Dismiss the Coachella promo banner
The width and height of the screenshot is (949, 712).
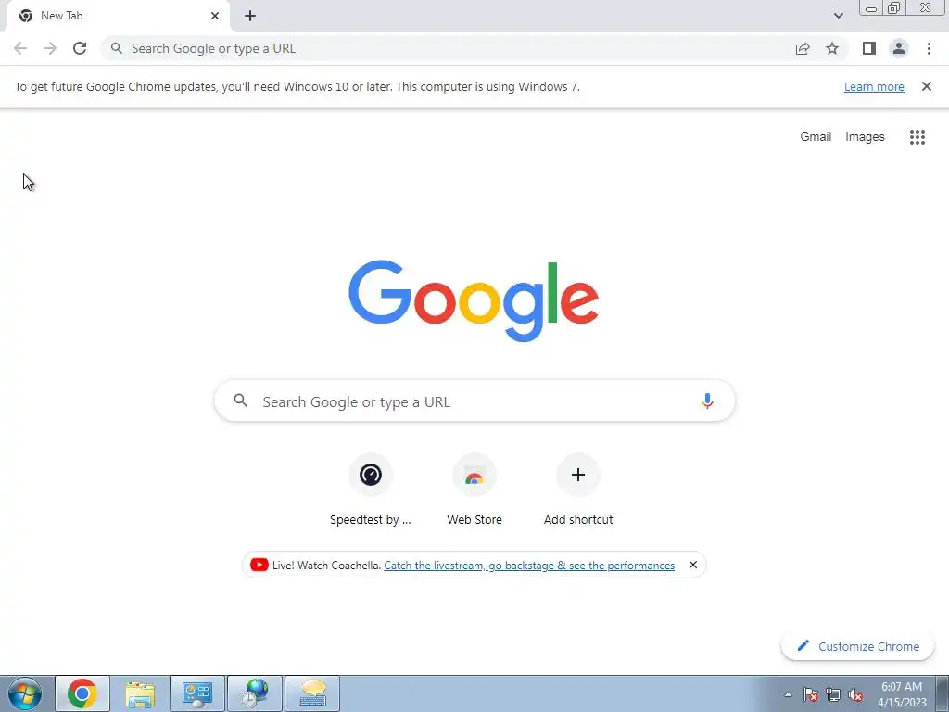coord(693,565)
